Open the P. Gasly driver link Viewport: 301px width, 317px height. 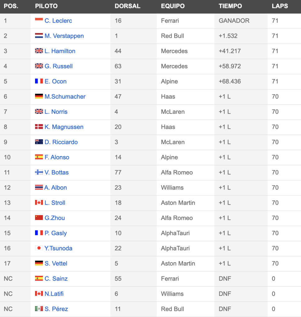[x=56, y=233]
